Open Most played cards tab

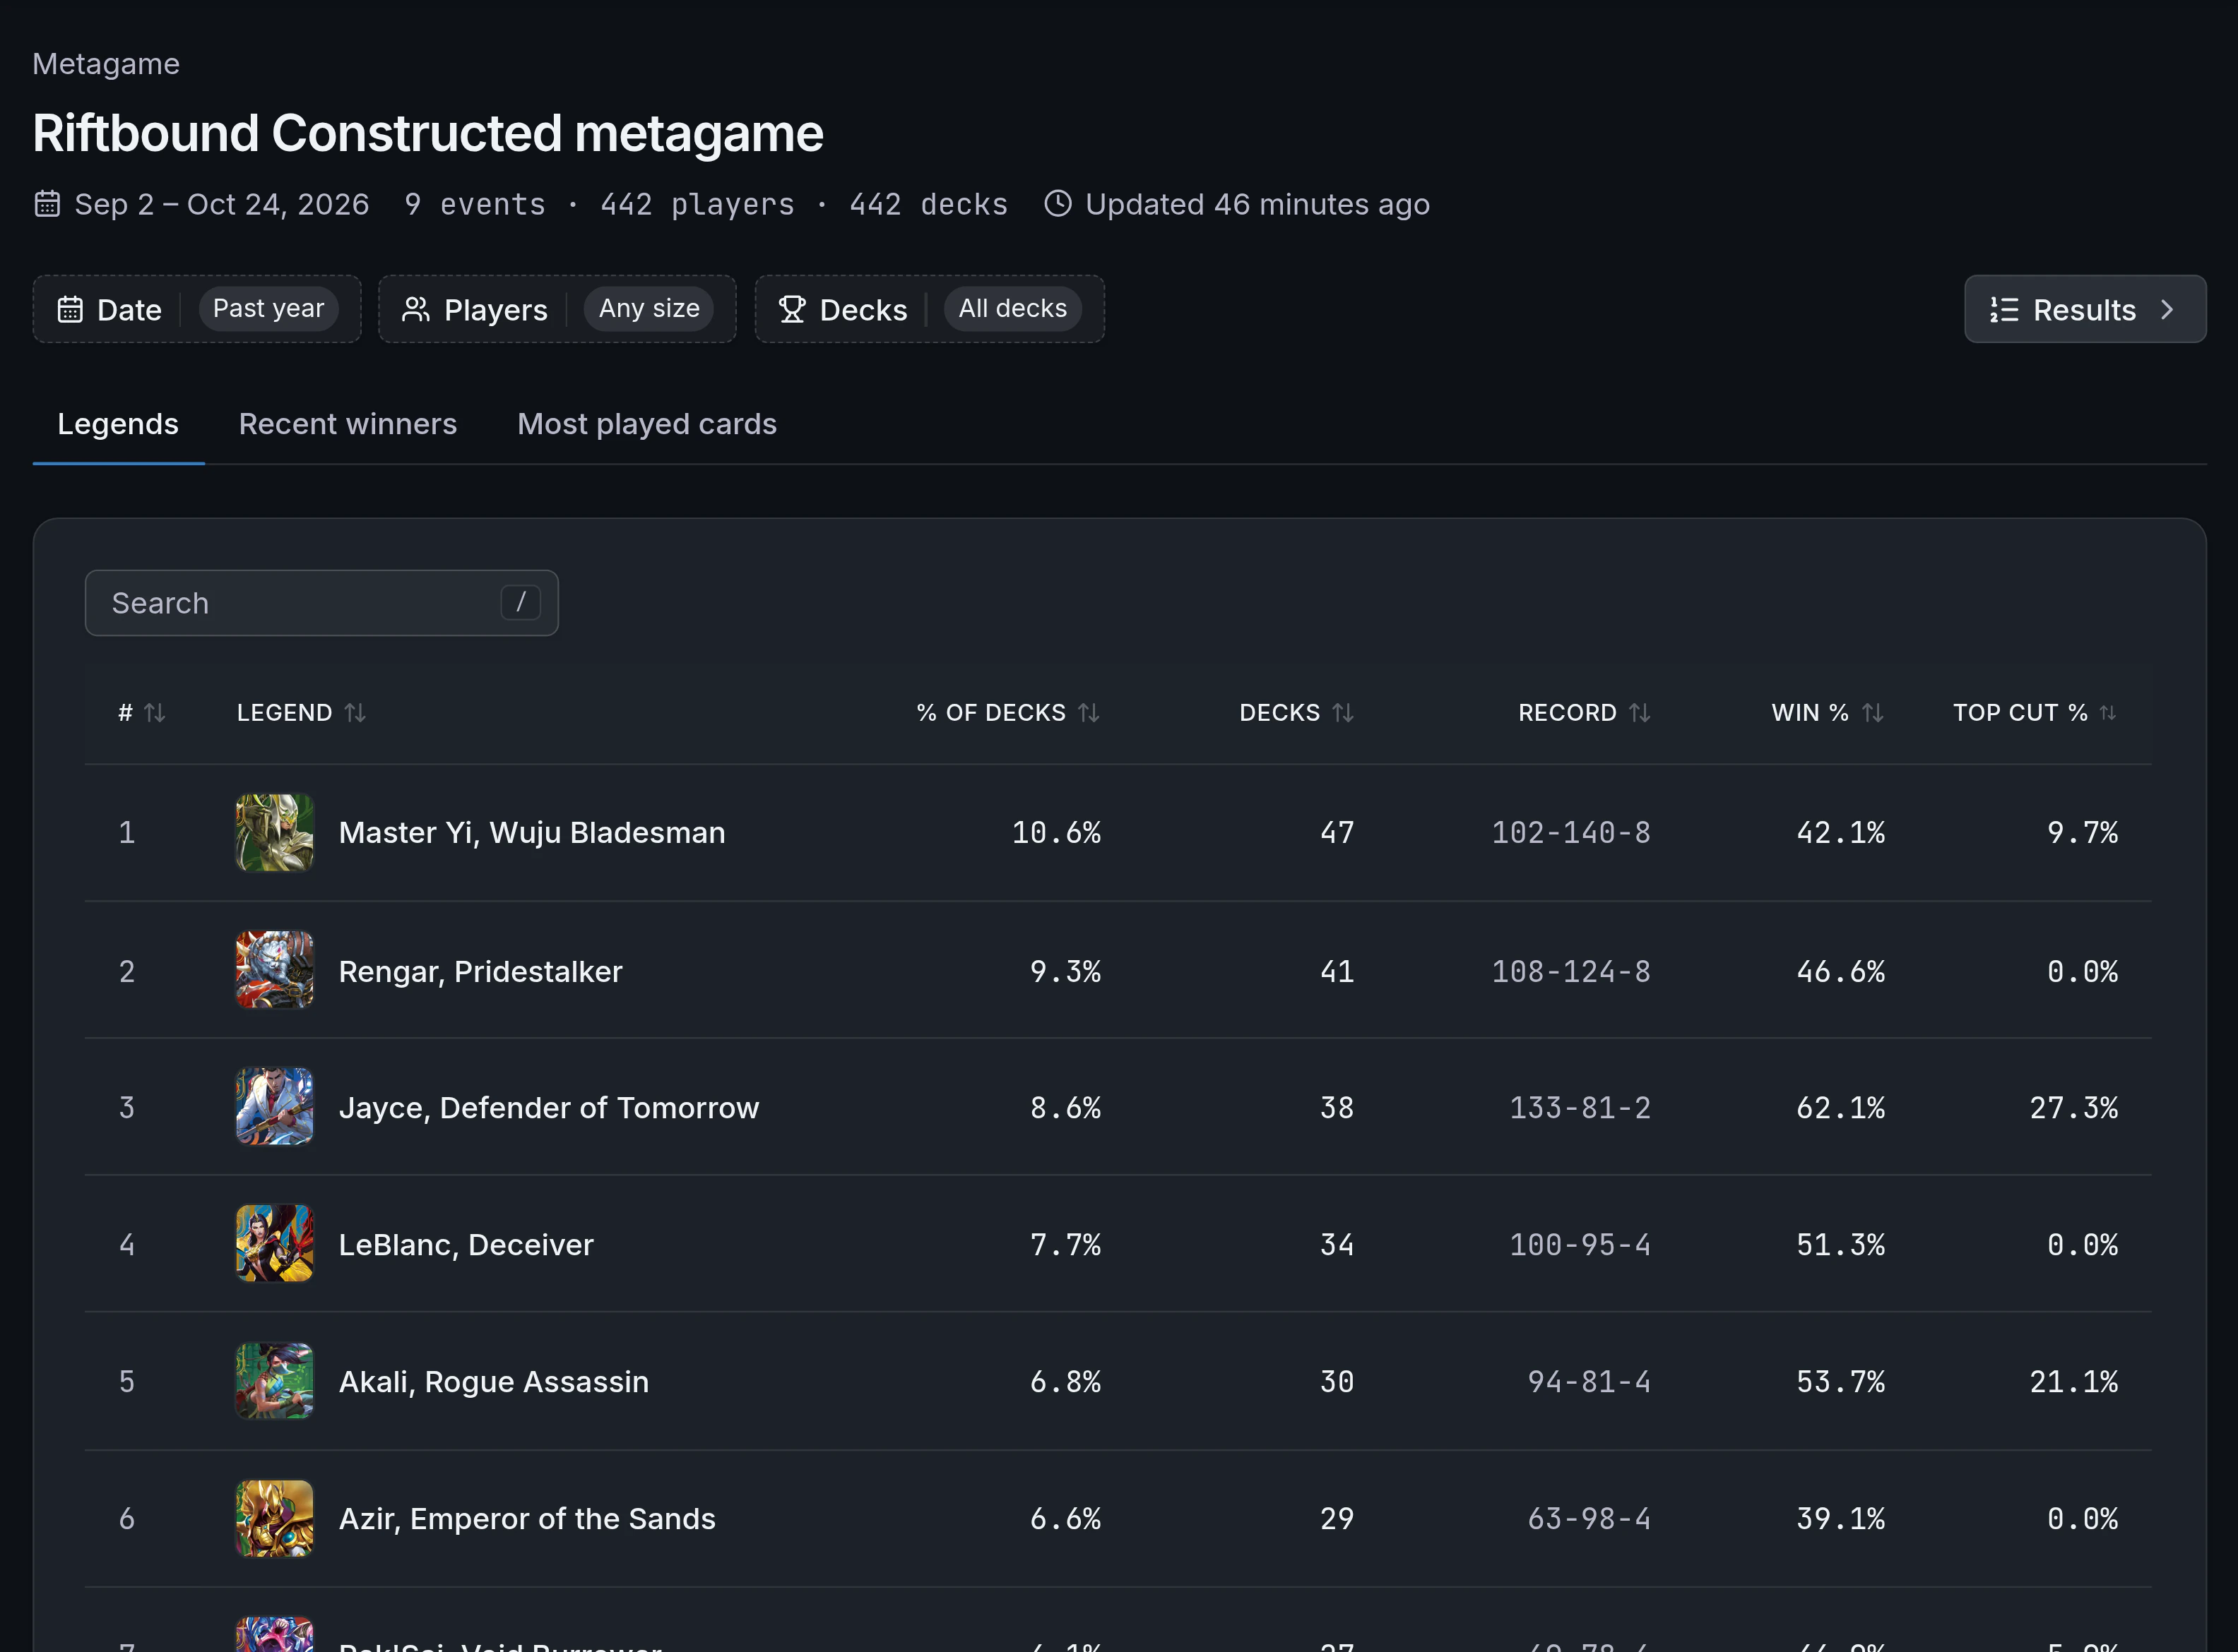646,424
